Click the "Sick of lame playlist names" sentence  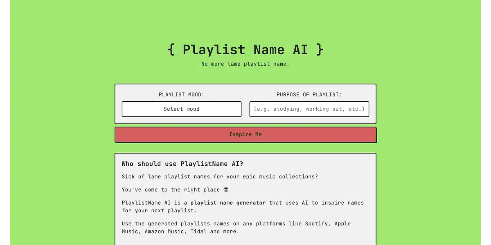coord(219,177)
